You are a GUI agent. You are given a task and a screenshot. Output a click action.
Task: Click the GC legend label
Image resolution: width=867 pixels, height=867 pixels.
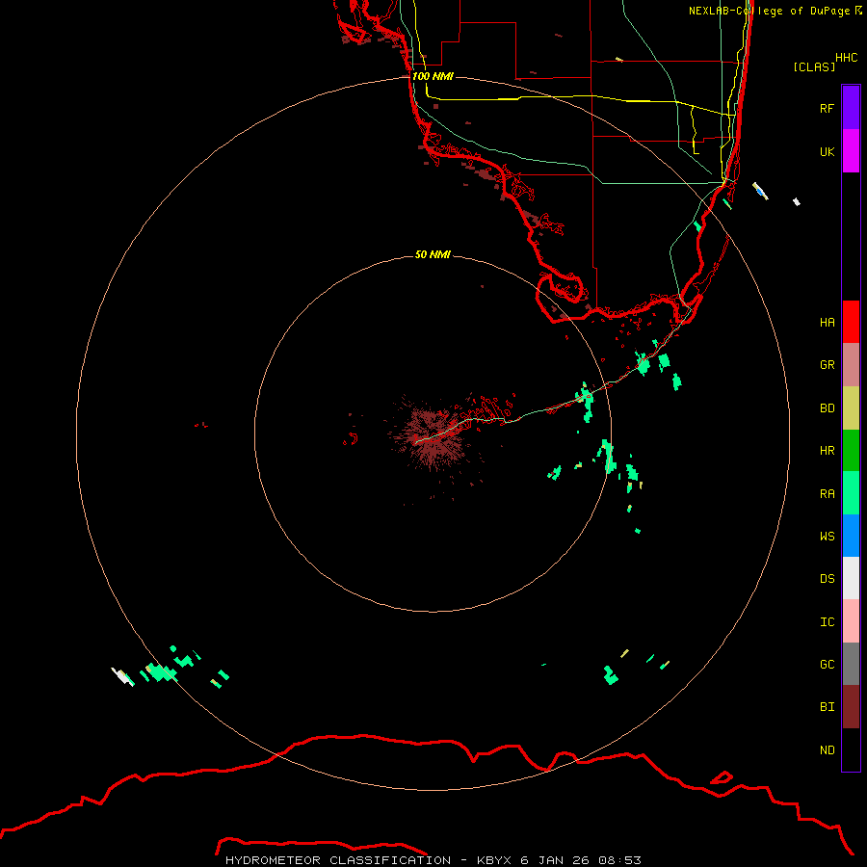(x=827, y=665)
